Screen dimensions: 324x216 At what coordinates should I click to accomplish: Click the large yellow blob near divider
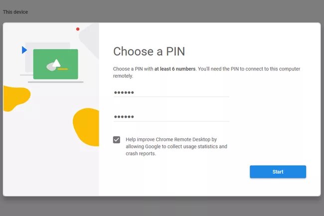pyautogui.click(x=86, y=127)
